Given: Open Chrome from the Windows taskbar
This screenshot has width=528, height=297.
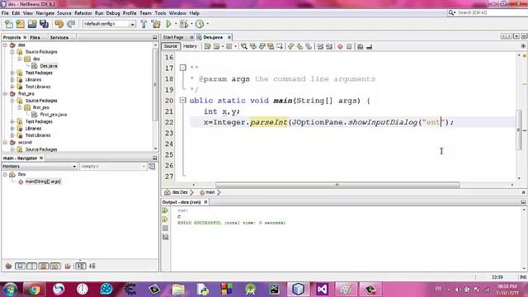Looking at the screenshot, I should pos(34,290).
